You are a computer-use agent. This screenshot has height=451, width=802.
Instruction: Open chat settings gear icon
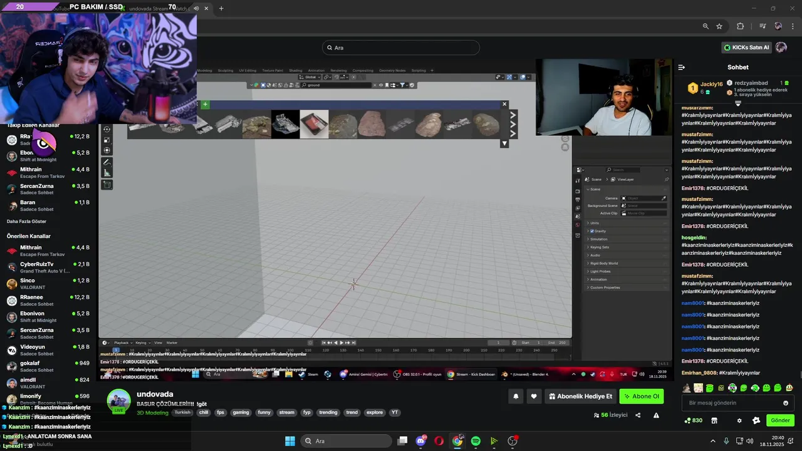(x=739, y=420)
